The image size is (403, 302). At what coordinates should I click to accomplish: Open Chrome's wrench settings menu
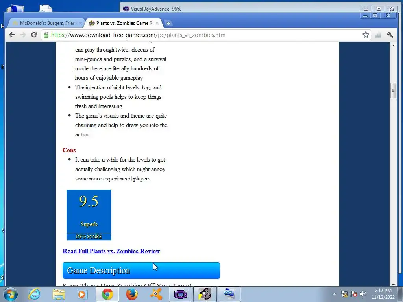pos(390,35)
